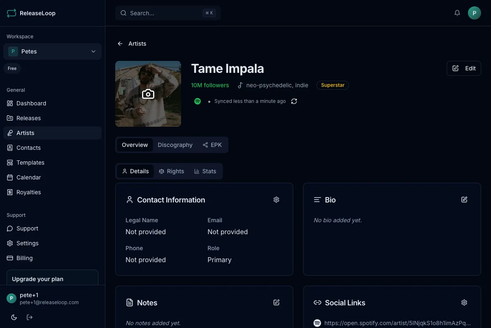Screen dimensions: 491x328
Task: Click the Artists breadcrumb link
Action: pyautogui.click(x=137, y=44)
